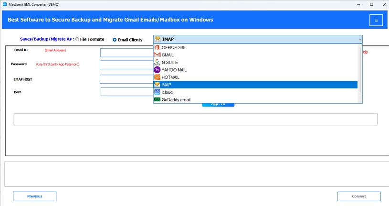Screen dimensions: 389x206
Task: Click the Convert button
Action: pos(359,196)
